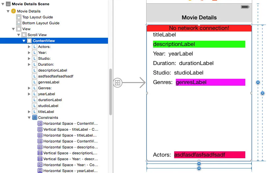Click the storyboard entry point arrow icon
The width and height of the screenshot is (267, 173).
(118, 83)
